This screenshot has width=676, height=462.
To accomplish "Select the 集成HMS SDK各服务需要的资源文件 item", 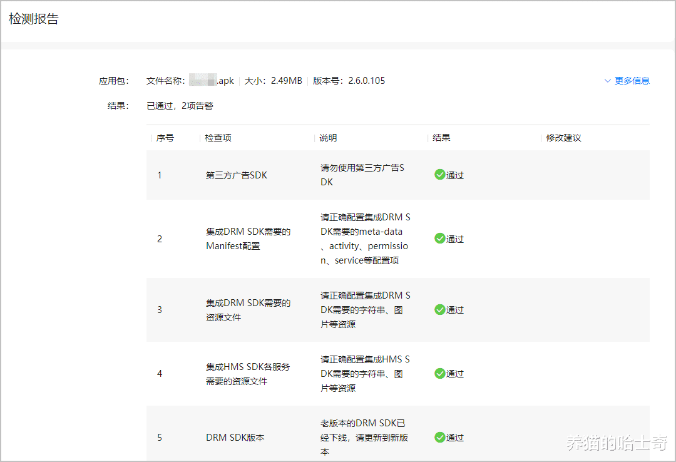I will pyautogui.click(x=248, y=374).
